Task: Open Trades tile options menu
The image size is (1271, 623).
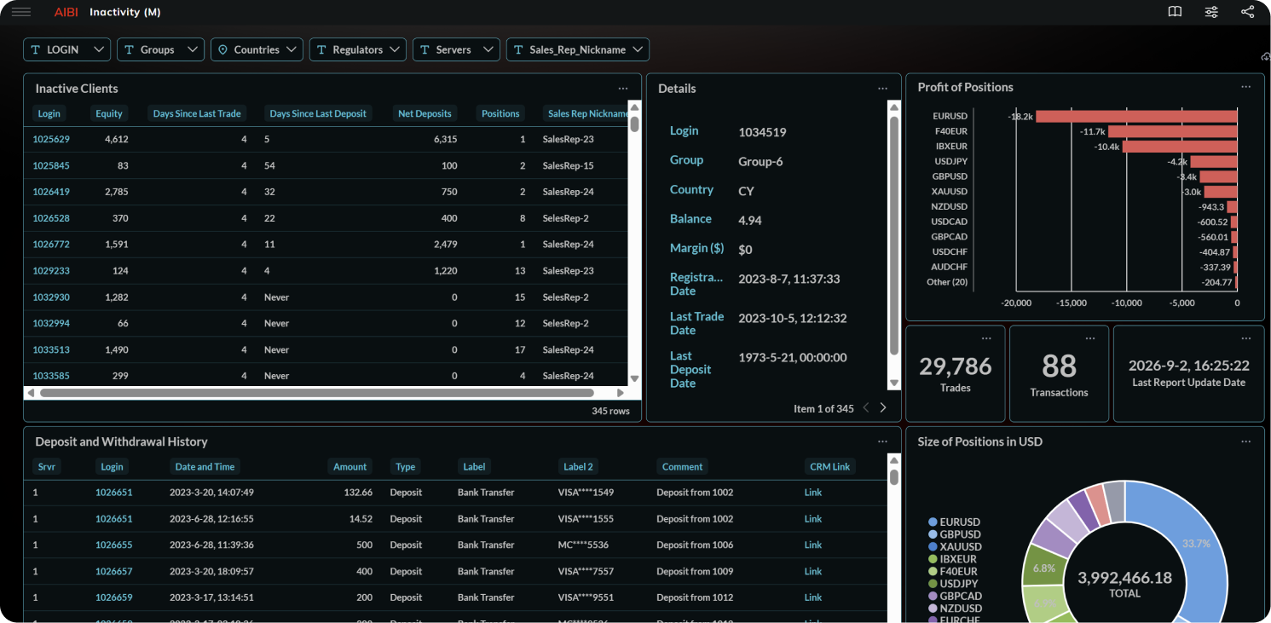Action: point(987,338)
